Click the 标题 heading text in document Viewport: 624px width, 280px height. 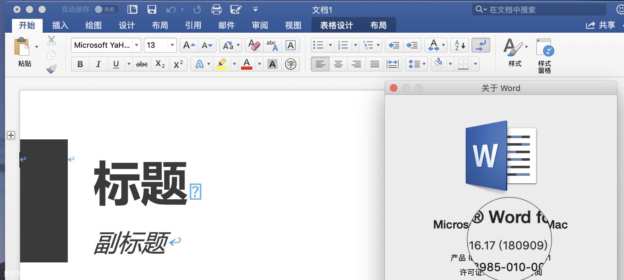[140, 184]
